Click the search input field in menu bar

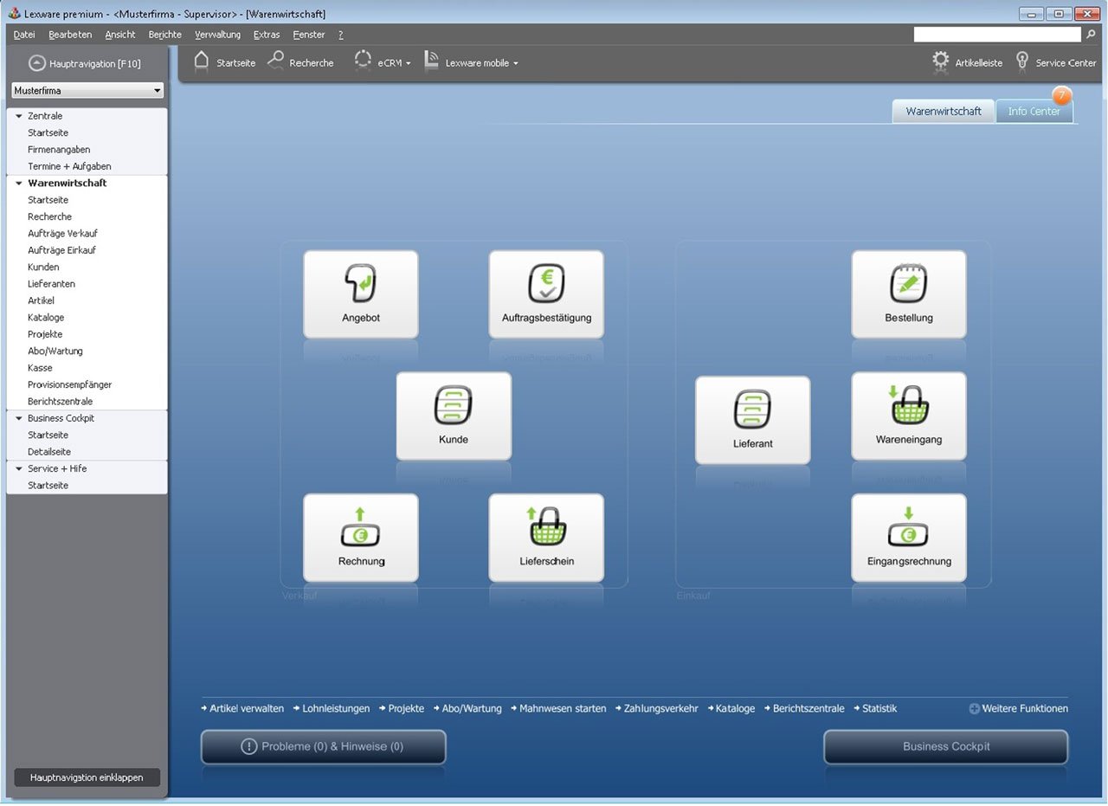[997, 35]
